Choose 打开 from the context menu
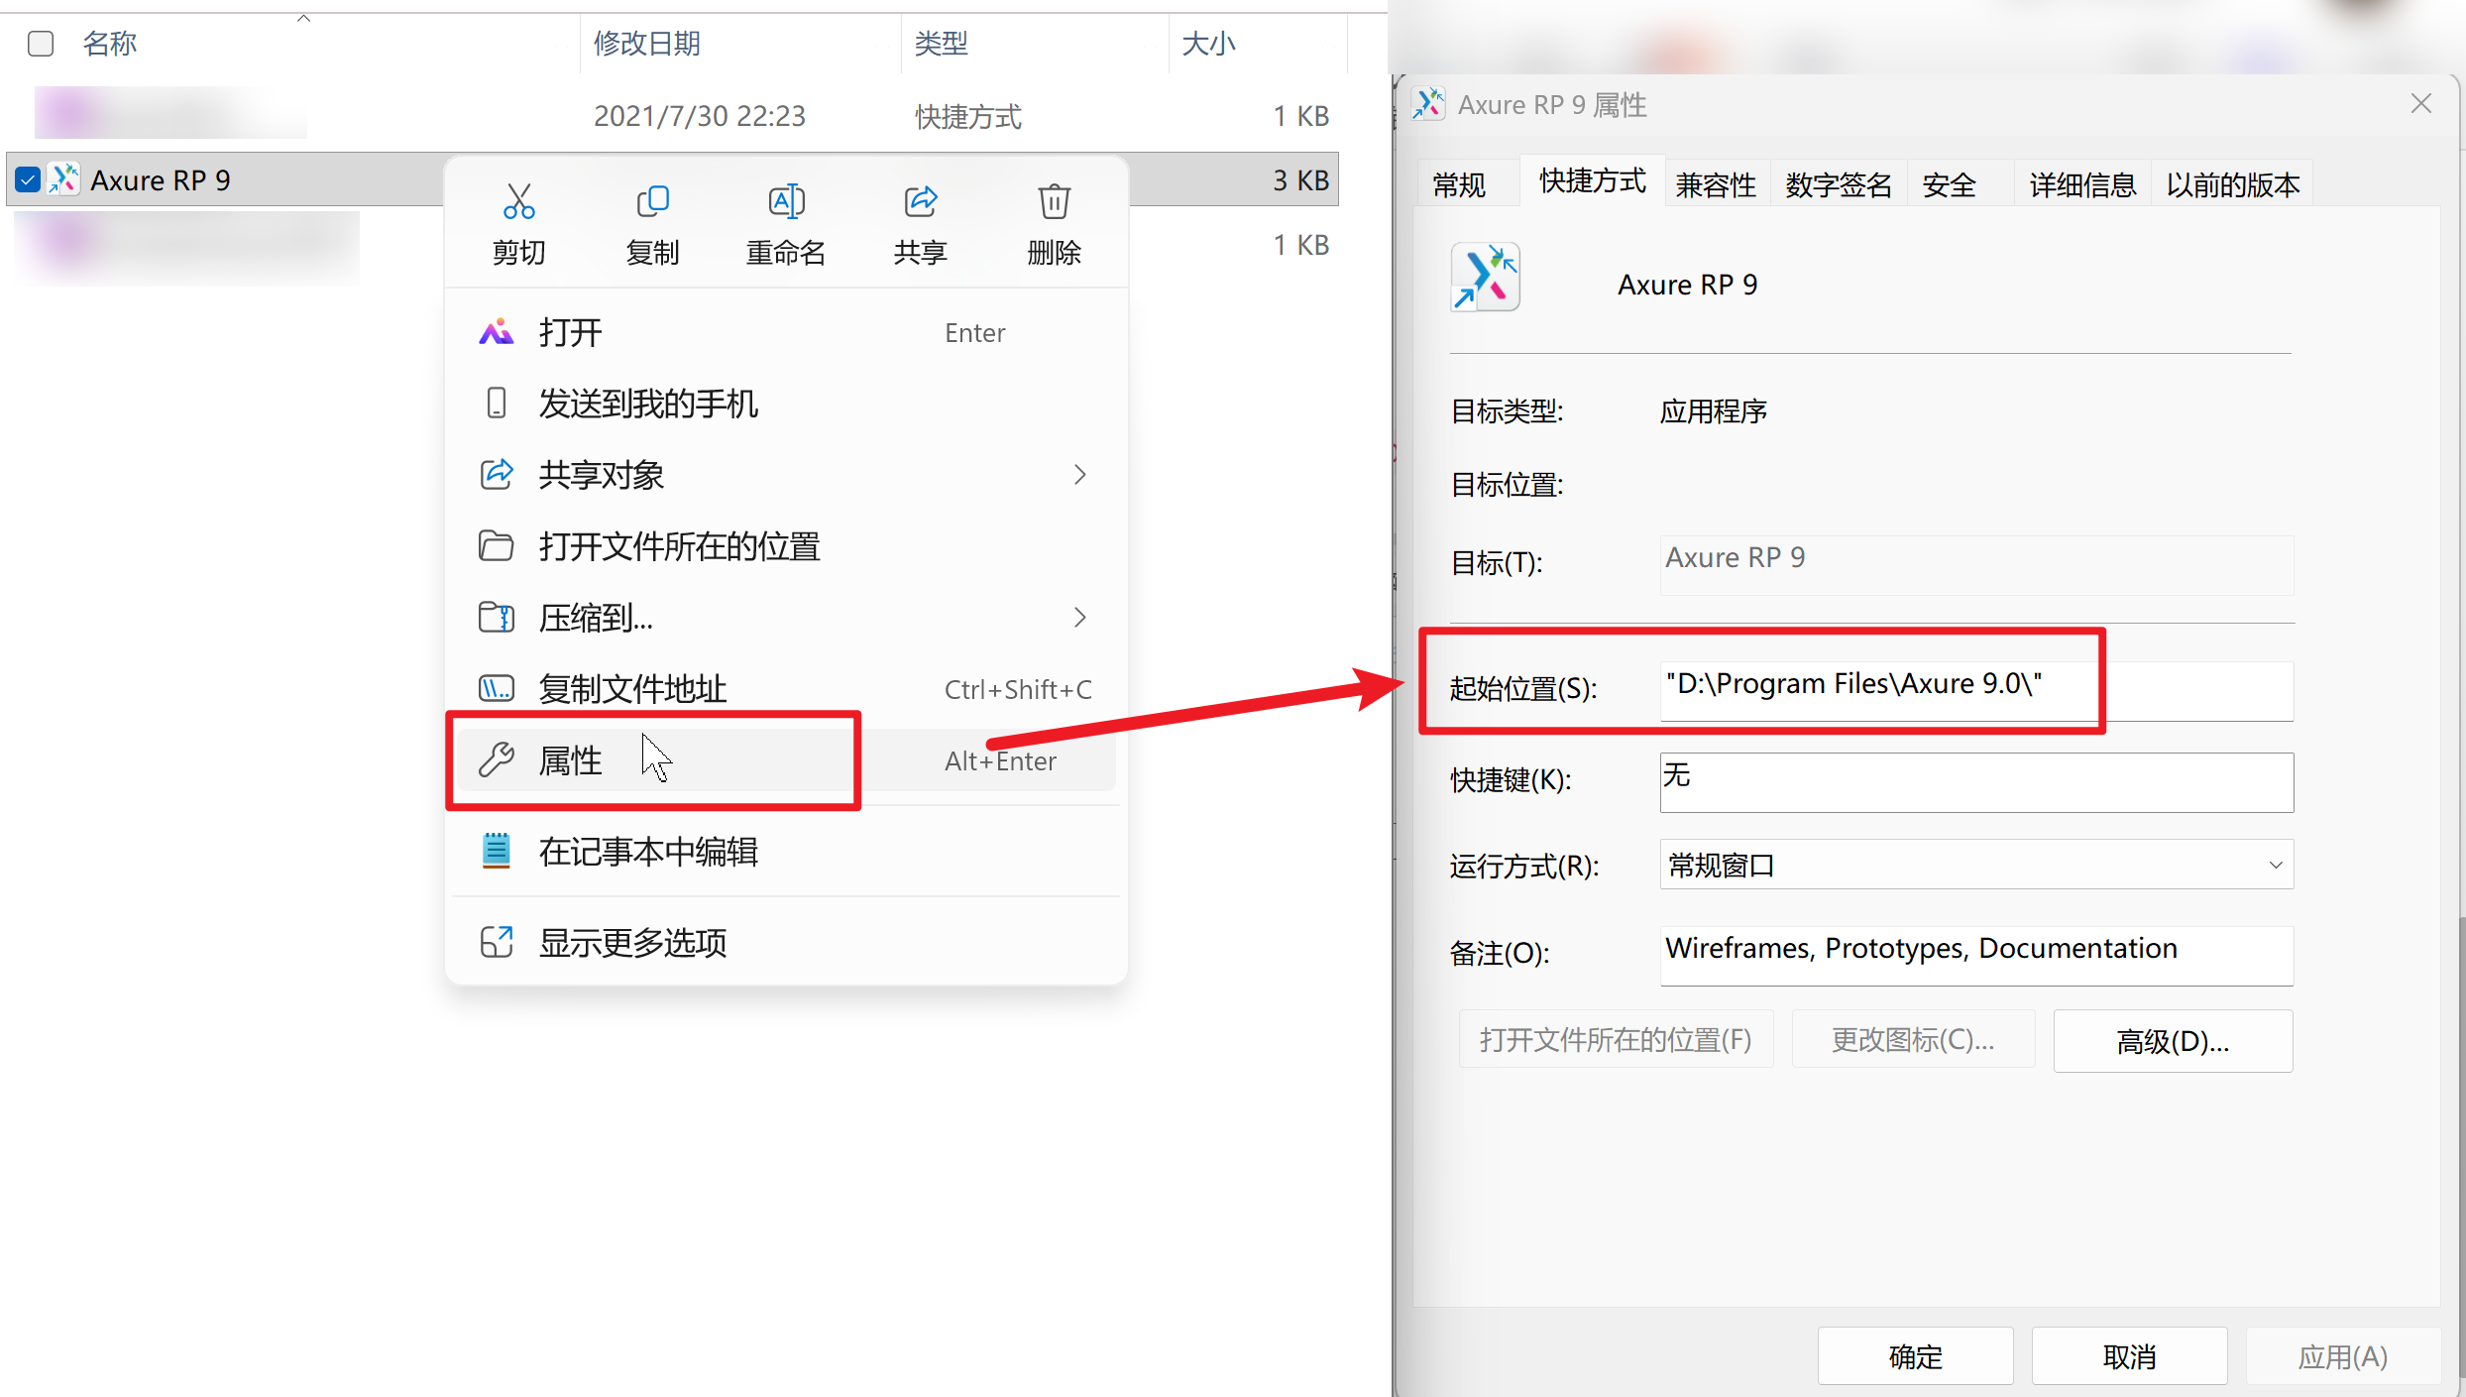 (x=785, y=332)
